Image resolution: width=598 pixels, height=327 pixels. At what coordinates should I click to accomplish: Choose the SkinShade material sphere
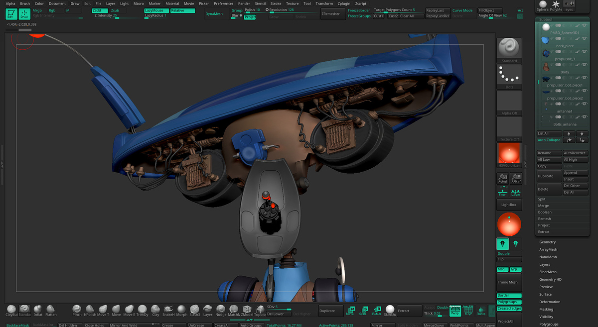click(390, 310)
